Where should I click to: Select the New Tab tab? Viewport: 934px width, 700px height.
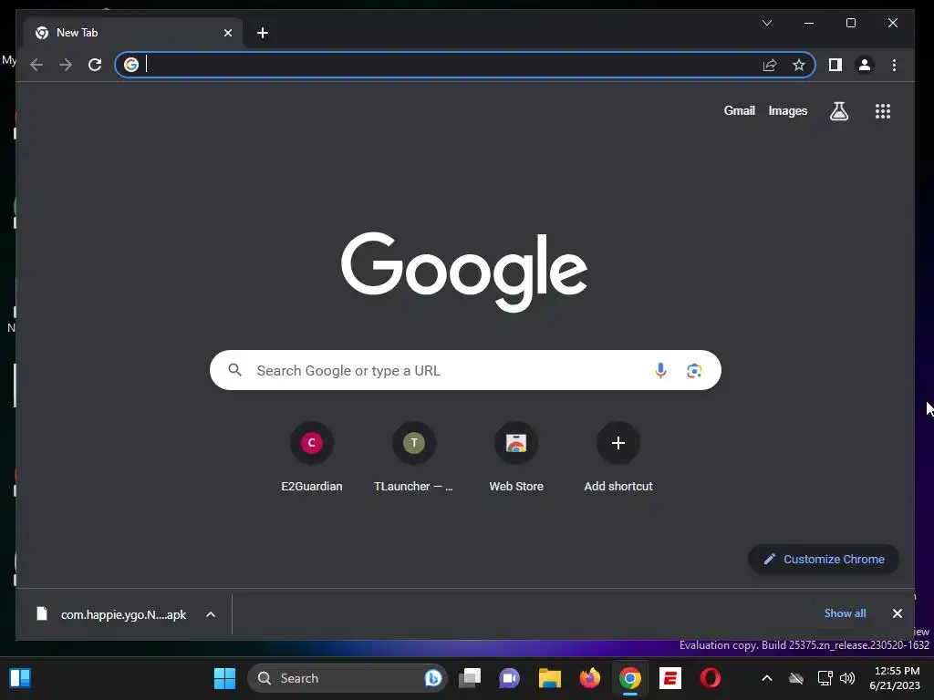(x=133, y=33)
